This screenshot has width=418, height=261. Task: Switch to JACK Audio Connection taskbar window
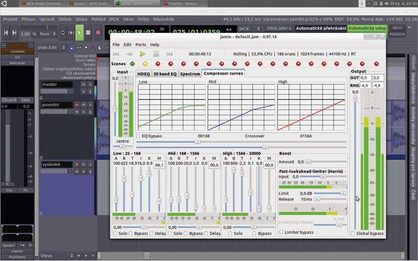point(42,4)
